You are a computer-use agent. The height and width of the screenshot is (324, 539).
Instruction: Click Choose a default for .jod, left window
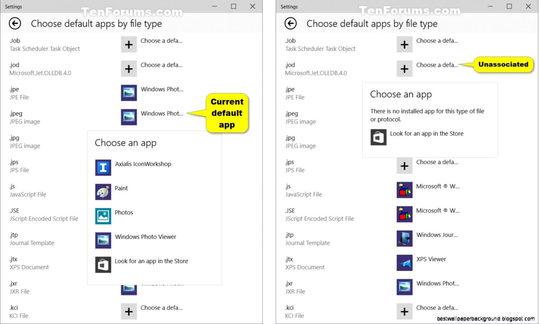pos(162,65)
